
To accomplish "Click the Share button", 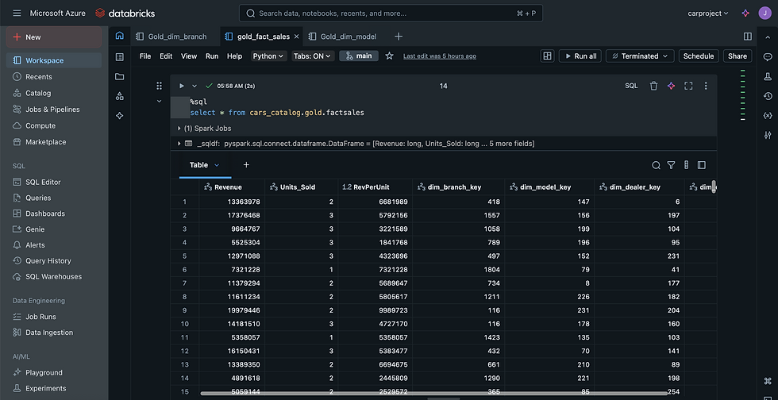I will pos(738,56).
